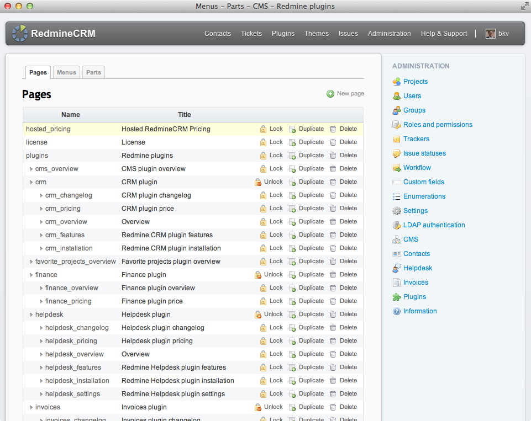Click the Helpdesk icon in the sidebar
The image size is (531, 421).
tap(396, 268)
